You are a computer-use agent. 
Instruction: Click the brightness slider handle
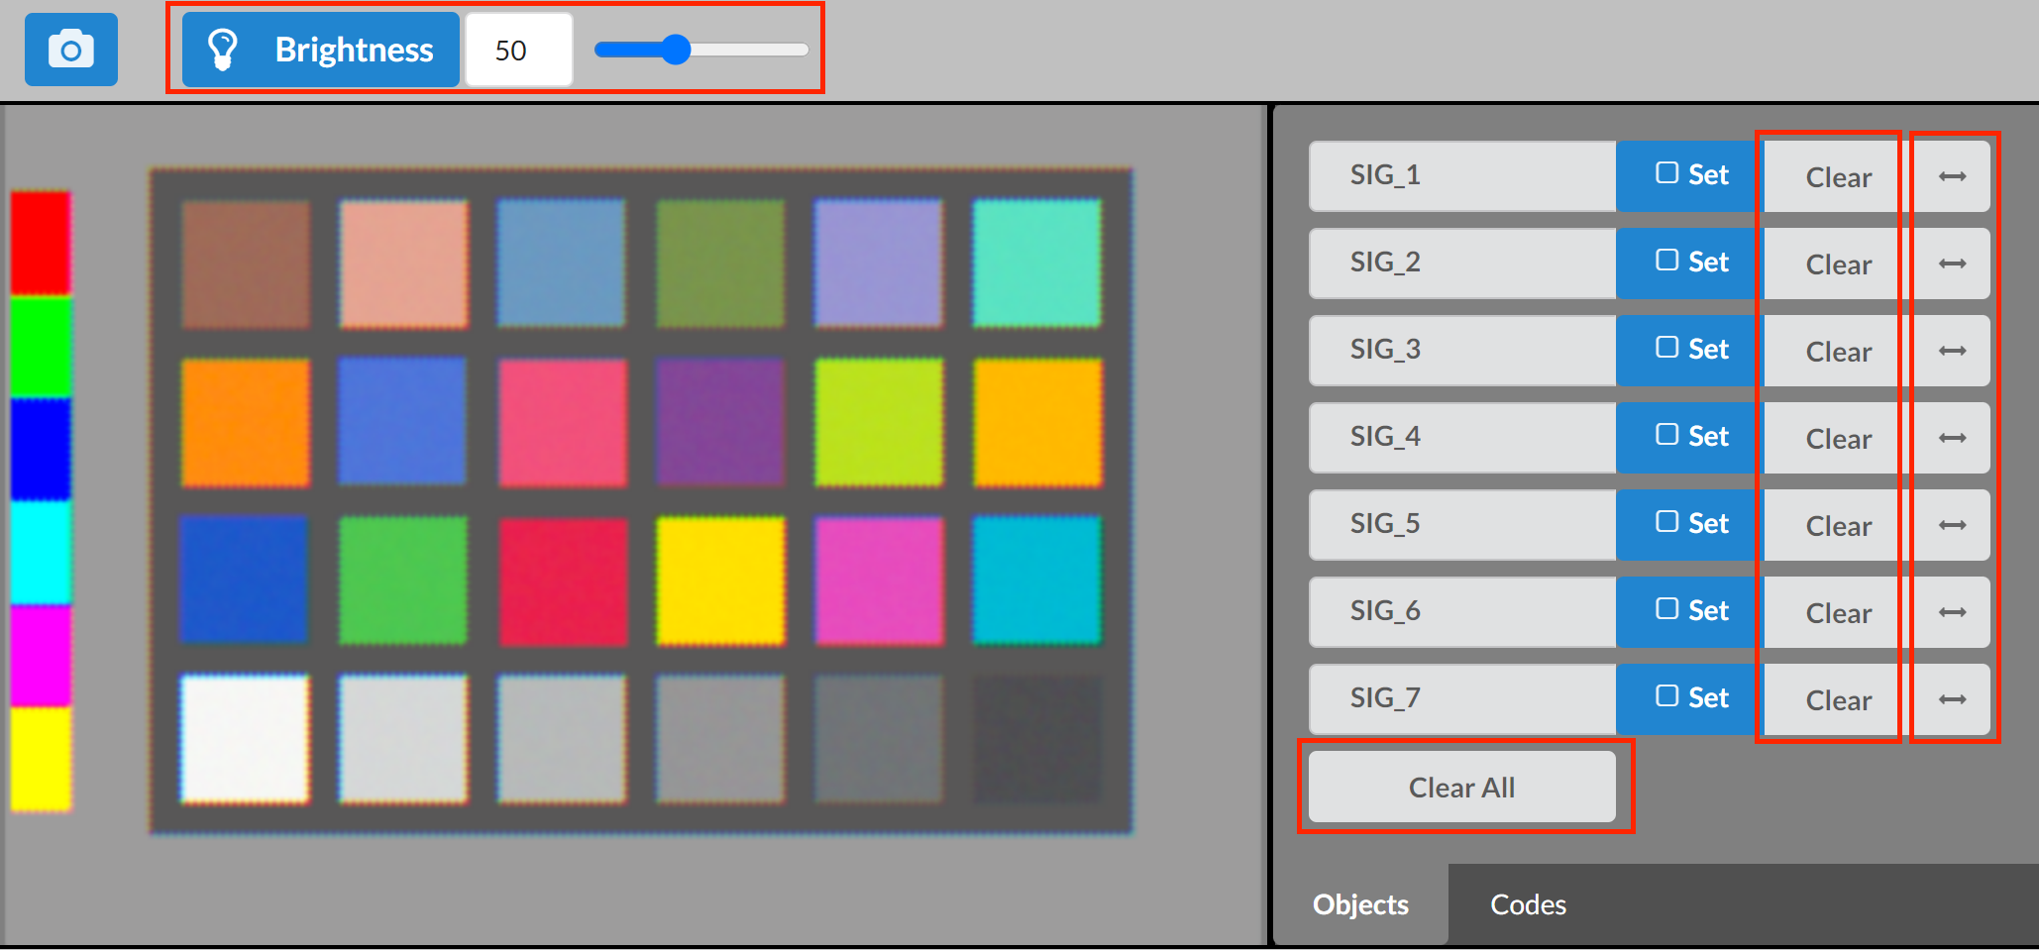pyautogui.click(x=677, y=48)
